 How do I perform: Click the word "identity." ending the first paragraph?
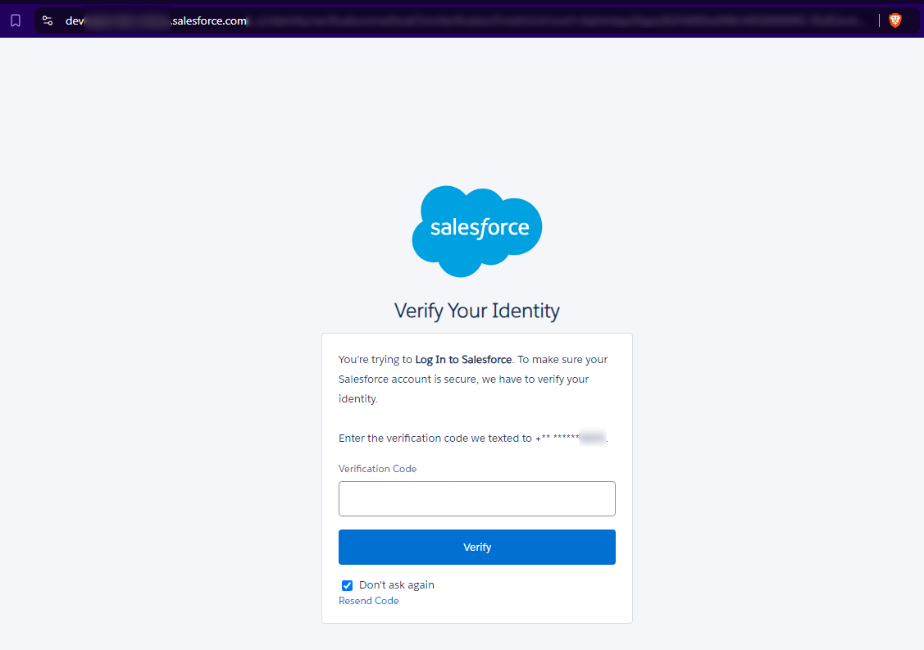[x=357, y=399]
